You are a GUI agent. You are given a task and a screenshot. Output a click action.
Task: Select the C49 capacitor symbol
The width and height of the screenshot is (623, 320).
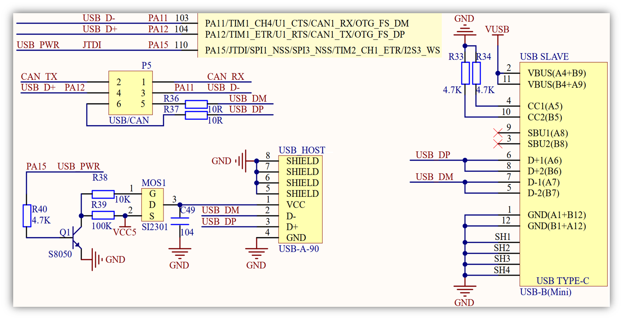click(x=180, y=220)
